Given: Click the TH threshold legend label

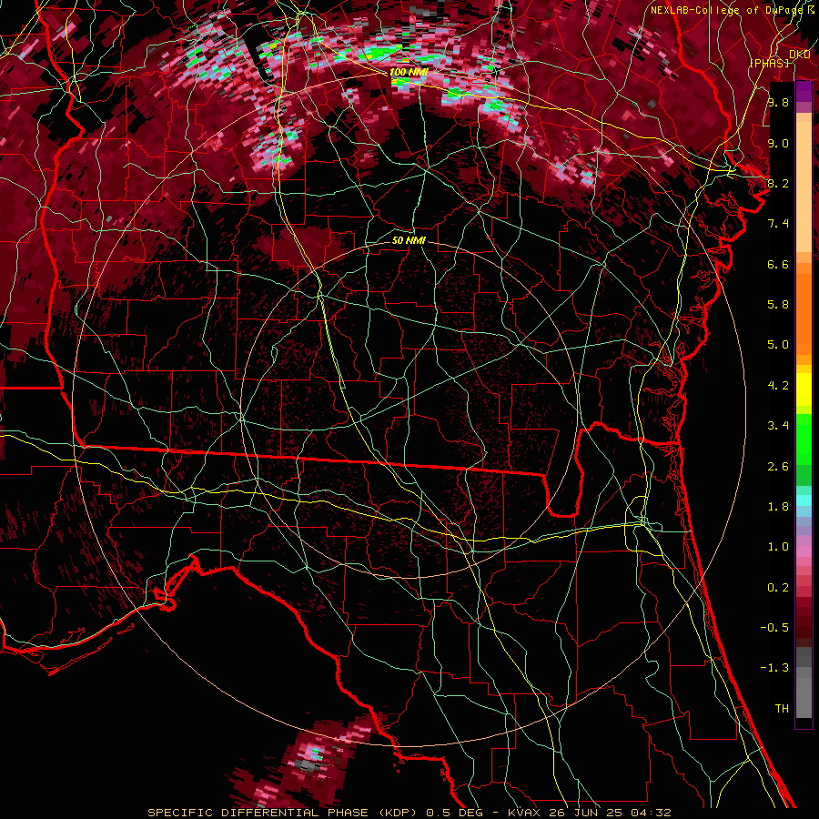Looking at the screenshot, I should point(782,709).
